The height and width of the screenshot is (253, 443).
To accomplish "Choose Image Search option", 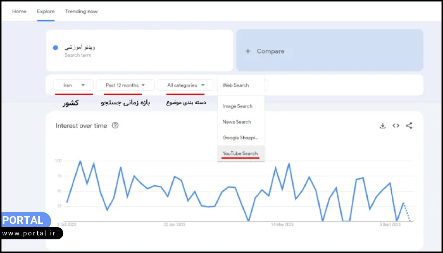I will tap(237, 106).
